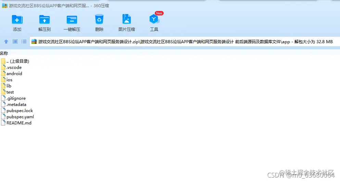Click the address path input field

(185, 41)
